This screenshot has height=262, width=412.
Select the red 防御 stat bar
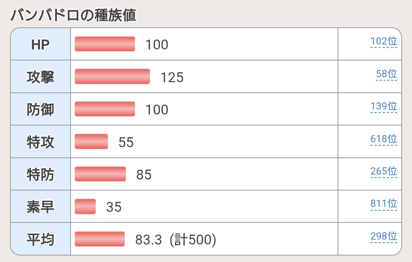(105, 109)
